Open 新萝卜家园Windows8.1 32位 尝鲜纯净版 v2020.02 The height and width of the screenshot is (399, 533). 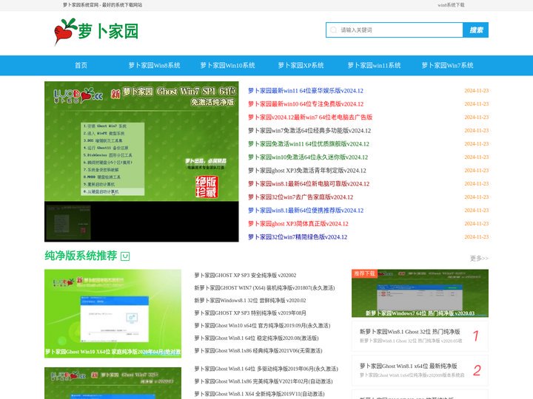(250, 300)
